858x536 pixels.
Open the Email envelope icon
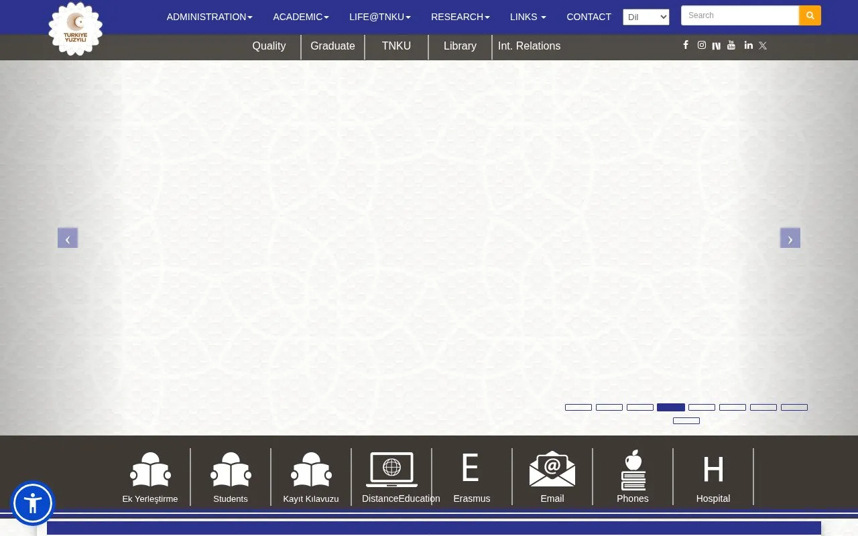(552, 468)
